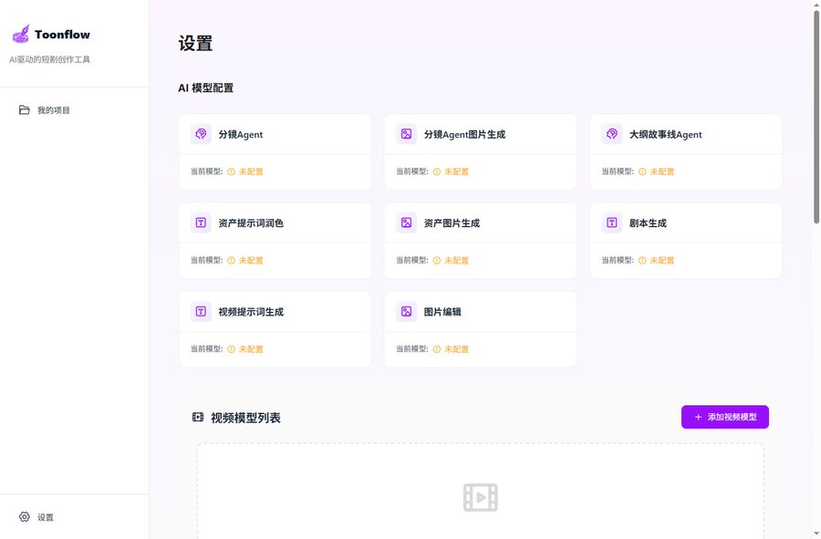Click the 添加视频模型 button
The image size is (821, 539).
click(x=725, y=417)
